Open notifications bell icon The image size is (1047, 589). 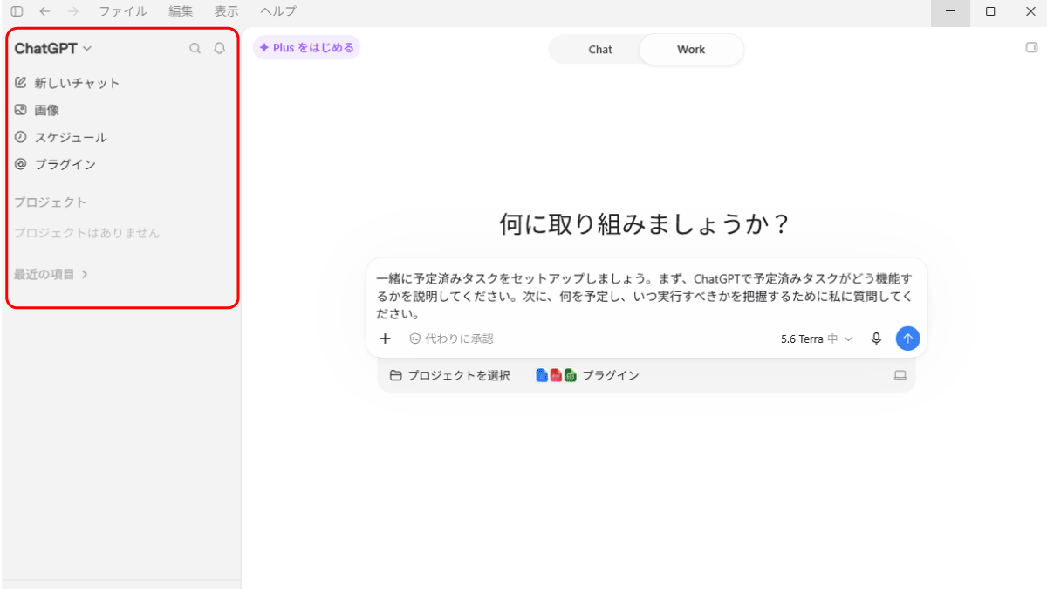click(220, 49)
